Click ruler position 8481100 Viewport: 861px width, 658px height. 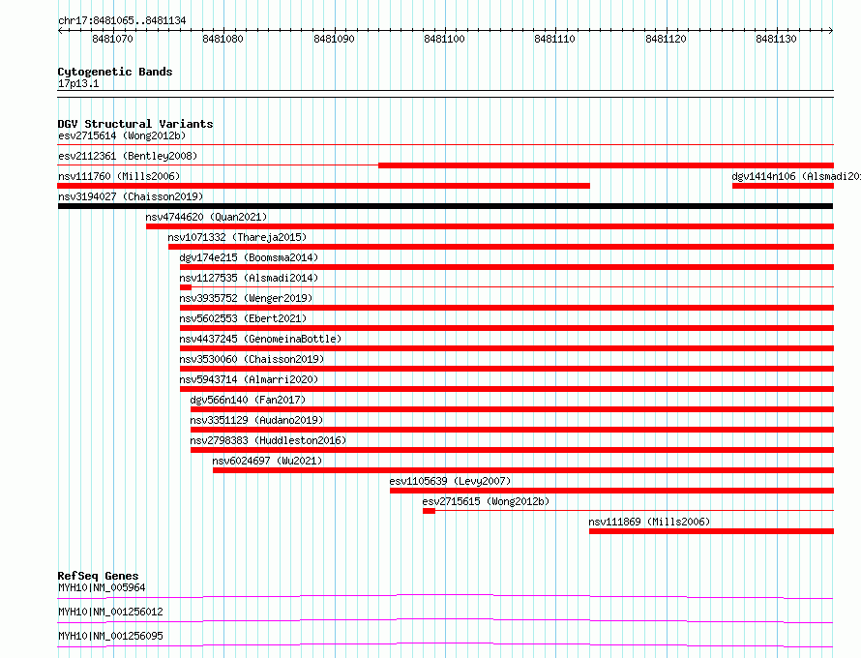444,39
